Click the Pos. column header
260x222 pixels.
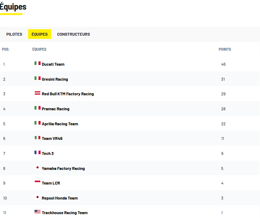6,49
